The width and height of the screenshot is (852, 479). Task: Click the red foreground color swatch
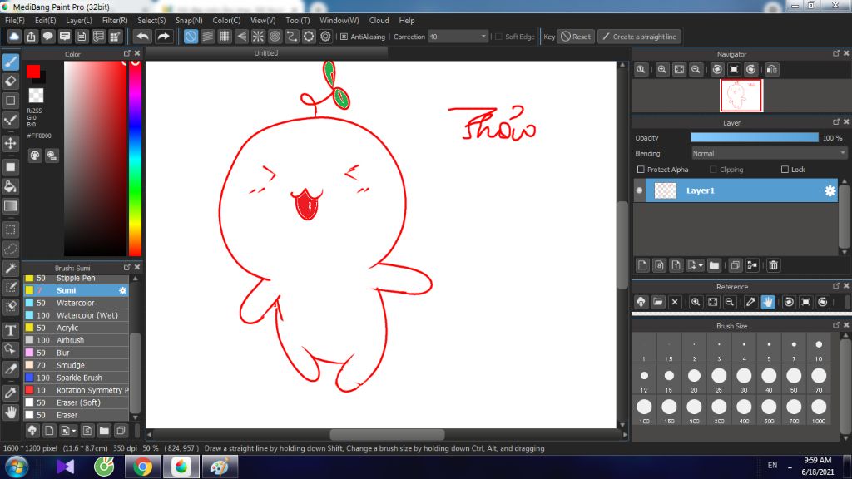(32, 72)
